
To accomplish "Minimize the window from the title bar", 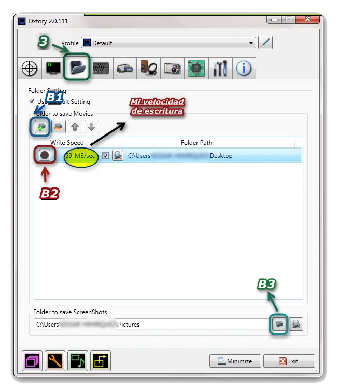I will coord(274,19).
